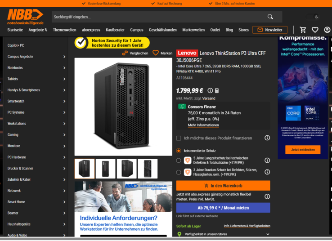Click 'Jetzt entdecken' in Intel ad
332x241 pixels.
click(x=303, y=150)
